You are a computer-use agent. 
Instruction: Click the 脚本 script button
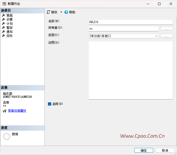click(x=52, y=12)
